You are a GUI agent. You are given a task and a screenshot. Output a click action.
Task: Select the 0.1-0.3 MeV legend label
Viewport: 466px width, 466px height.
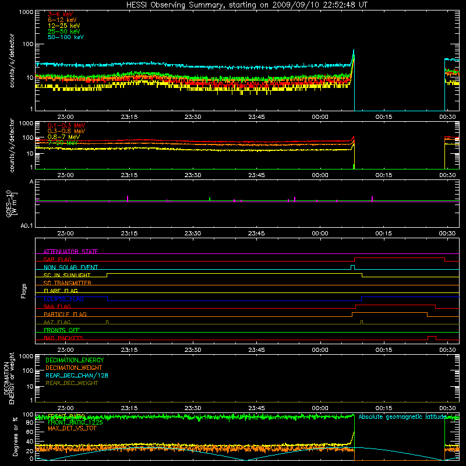pyautogui.click(x=66, y=126)
